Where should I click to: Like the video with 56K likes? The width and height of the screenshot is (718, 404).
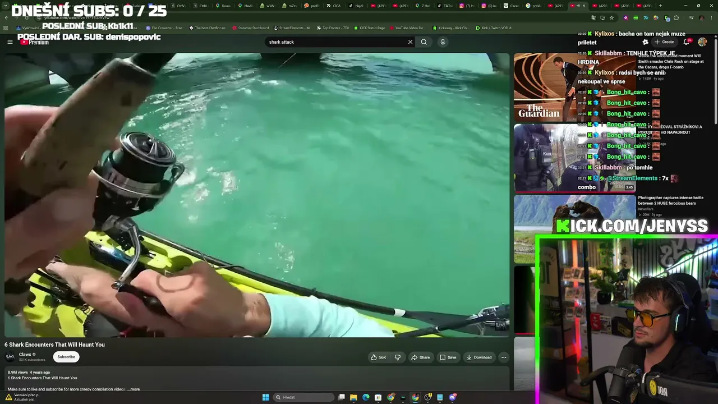pos(379,357)
